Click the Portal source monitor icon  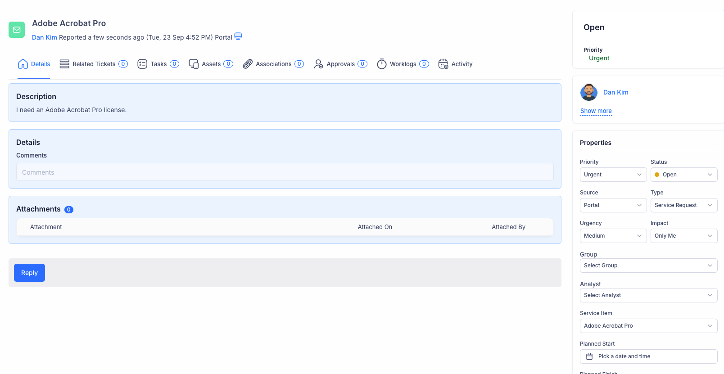tap(238, 36)
